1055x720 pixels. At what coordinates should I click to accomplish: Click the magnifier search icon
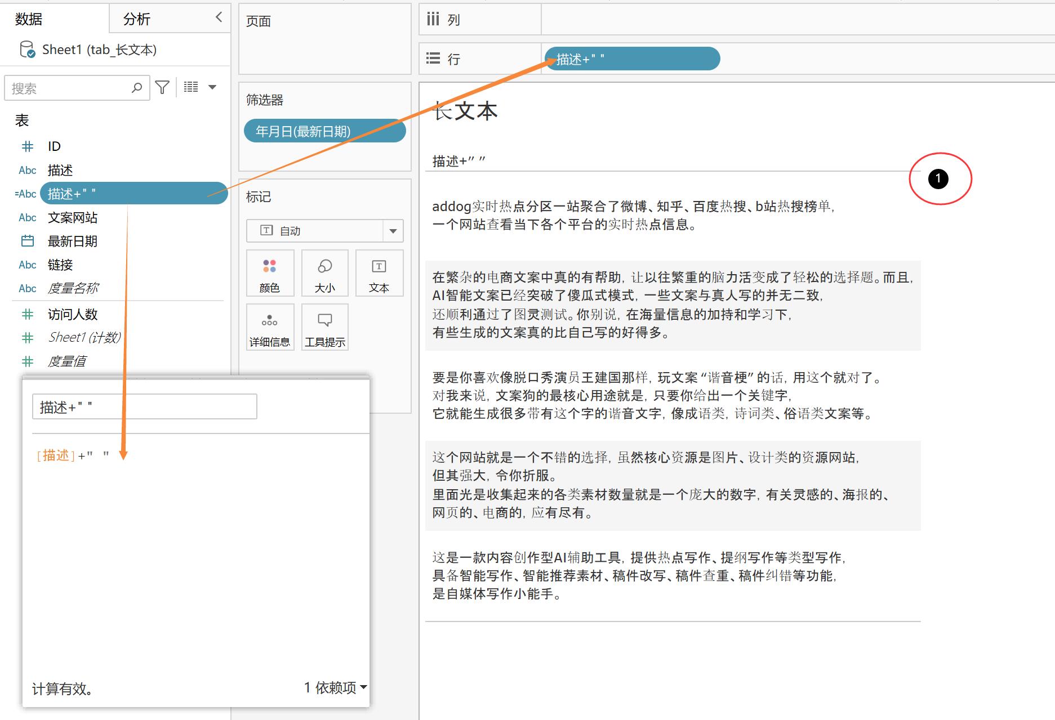click(x=137, y=88)
